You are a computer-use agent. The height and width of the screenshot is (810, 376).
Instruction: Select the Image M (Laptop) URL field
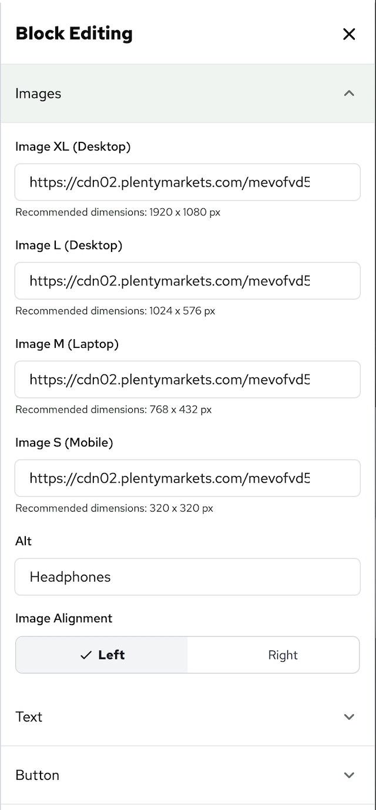(x=187, y=380)
